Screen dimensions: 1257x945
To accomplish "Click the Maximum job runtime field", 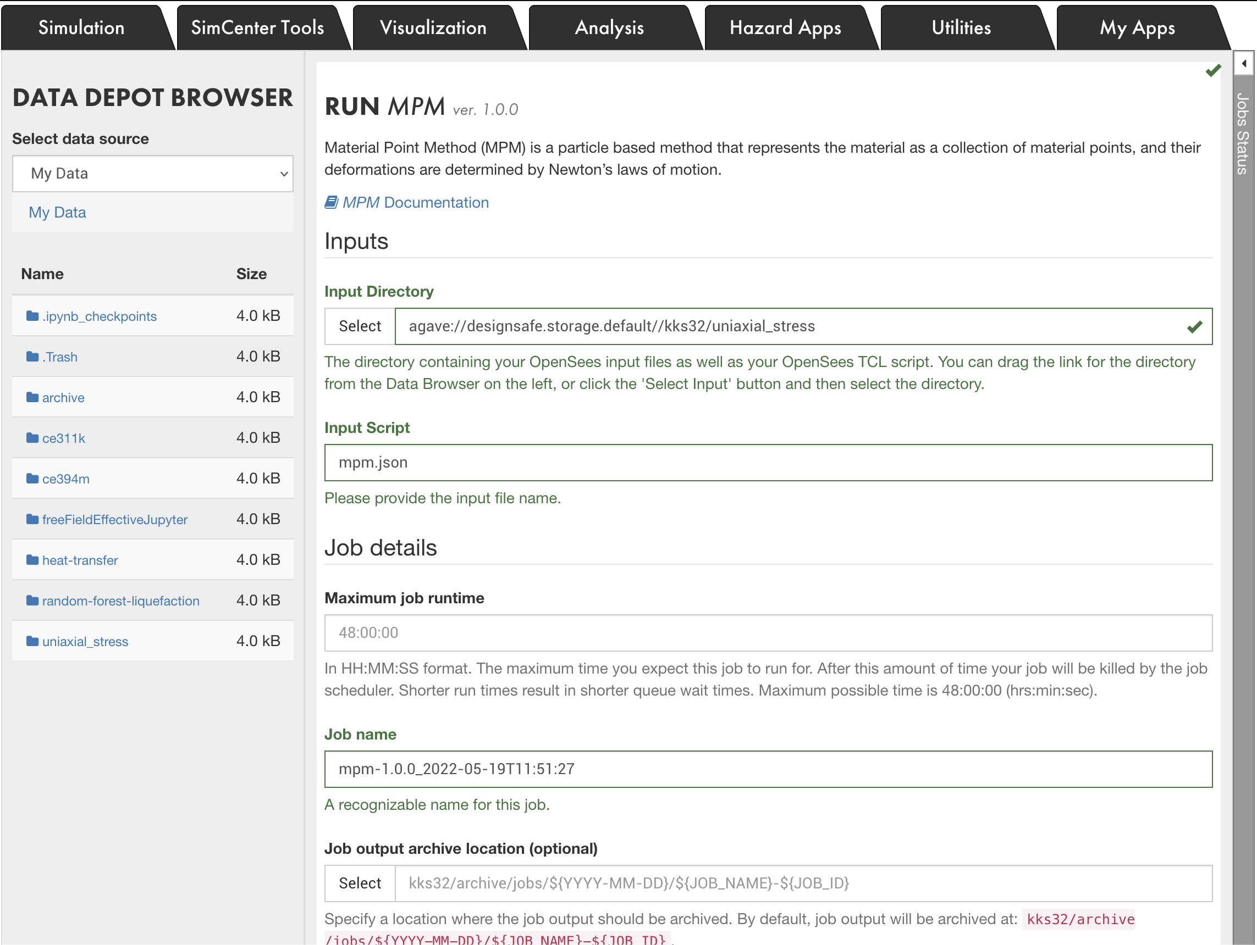I will (768, 632).
